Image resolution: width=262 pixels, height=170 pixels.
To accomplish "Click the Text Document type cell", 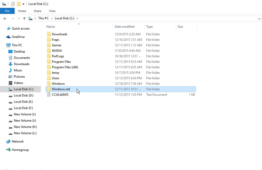I will pos(157,95).
